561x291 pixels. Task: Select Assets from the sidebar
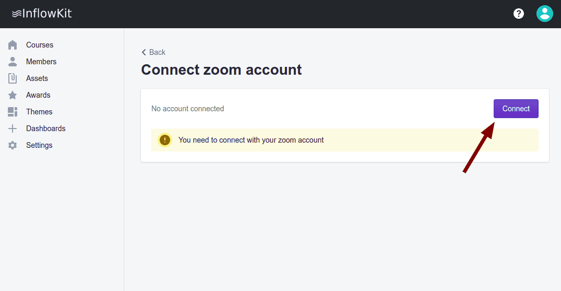coord(37,78)
